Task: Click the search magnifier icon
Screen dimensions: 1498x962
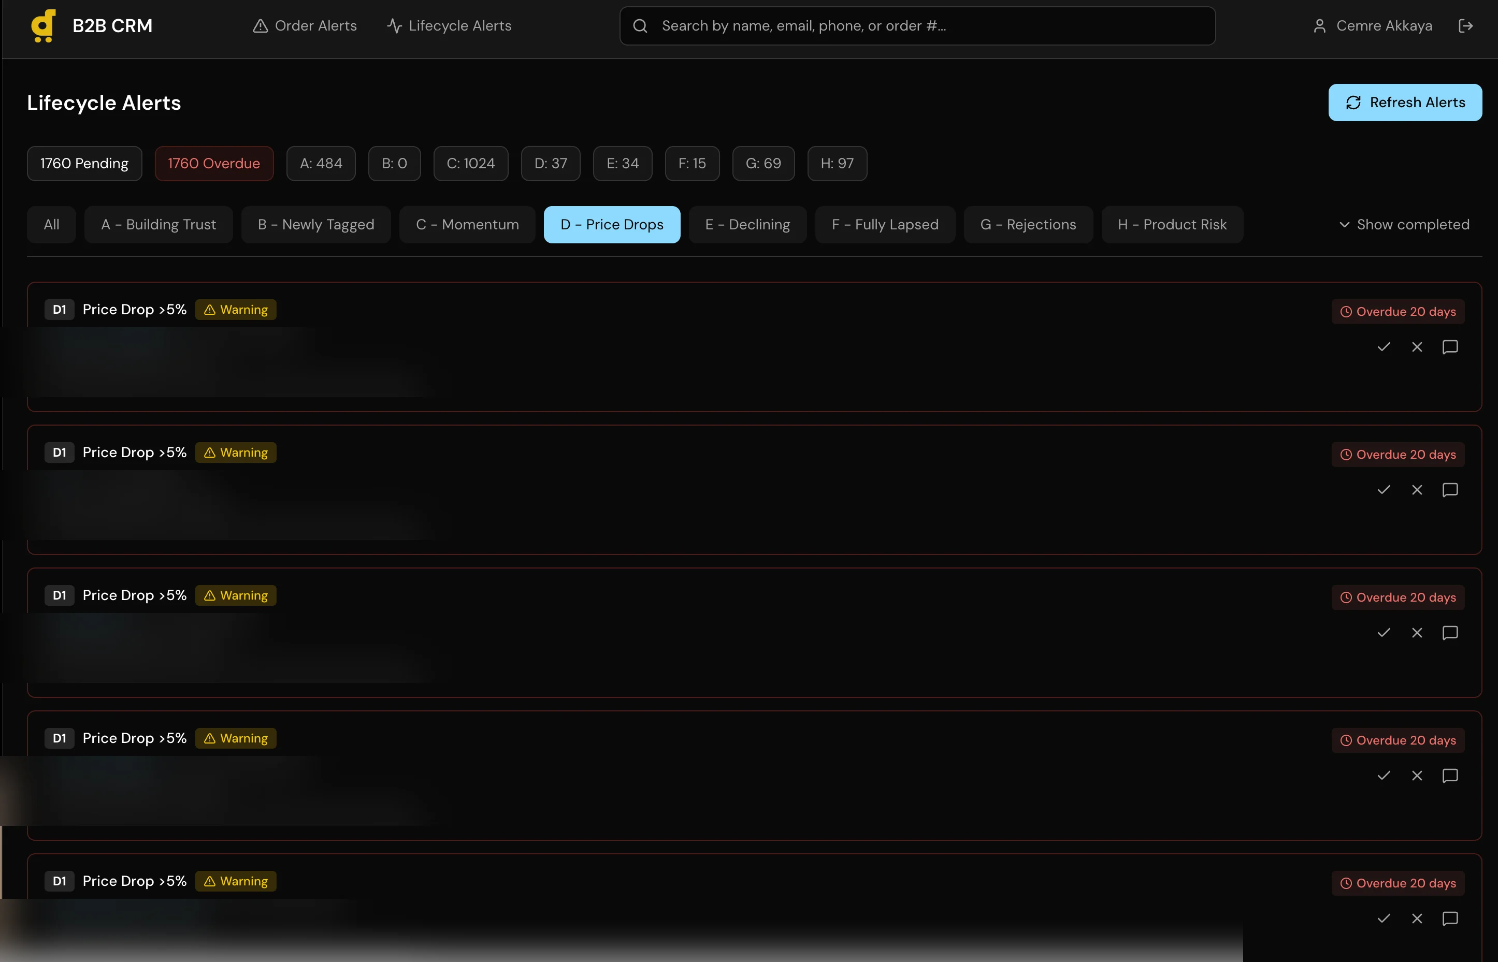Action: pyautogui.click(x=641, y=25)
